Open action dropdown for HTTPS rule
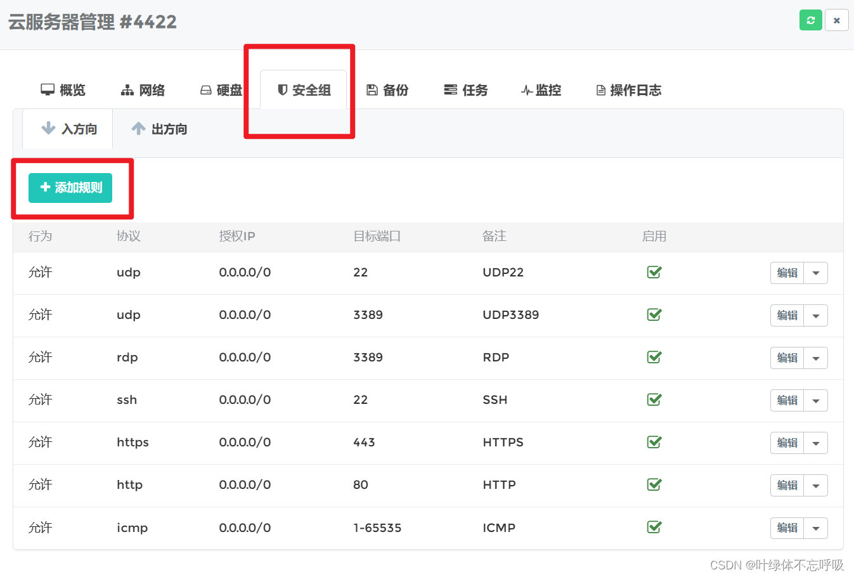This screenshot has height=577, width=854. pyautogui.click(x=816, y=443)
